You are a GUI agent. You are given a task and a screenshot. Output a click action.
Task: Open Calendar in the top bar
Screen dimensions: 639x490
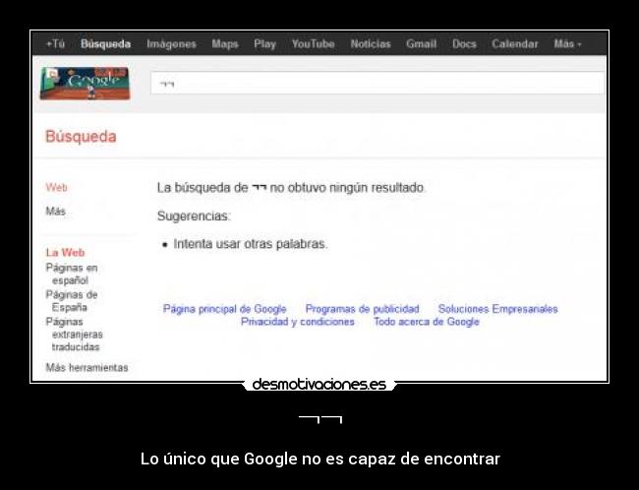click(x=515, y=43)
